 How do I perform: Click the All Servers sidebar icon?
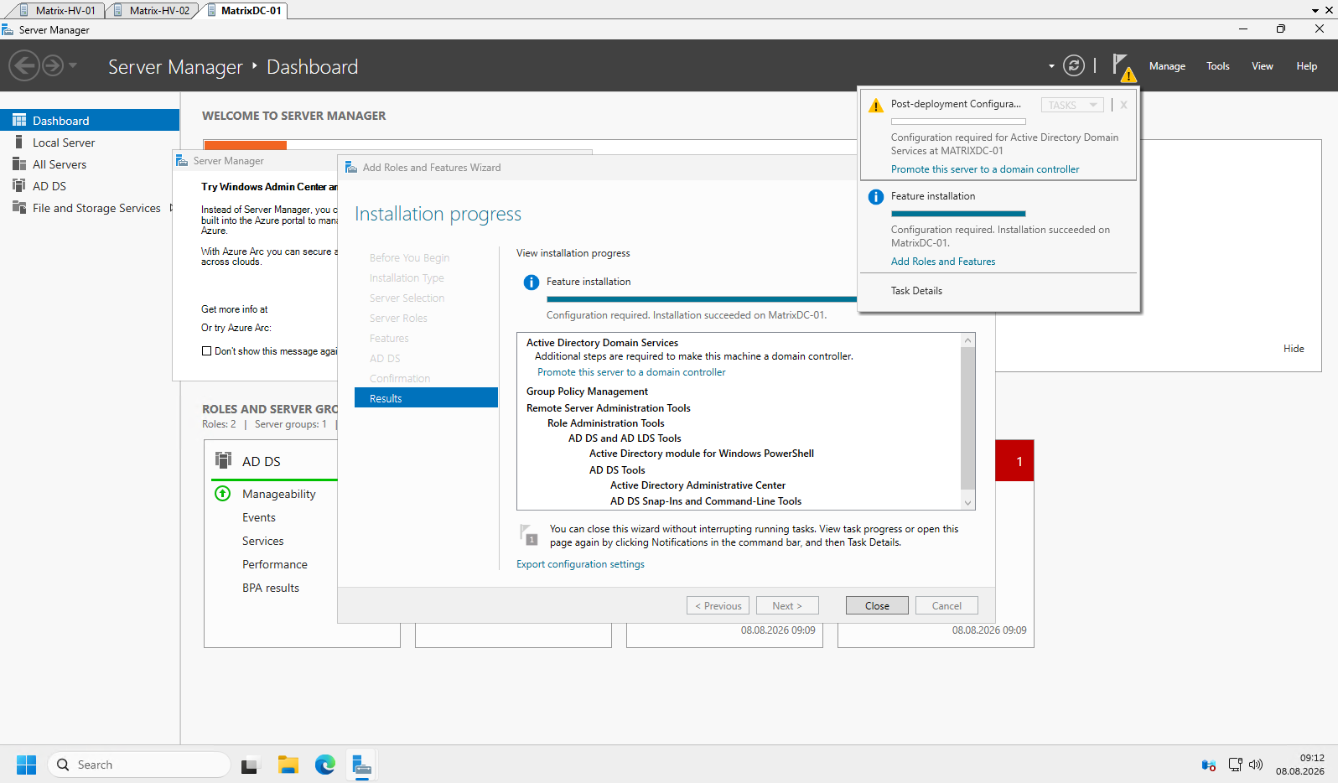point(19,163)
